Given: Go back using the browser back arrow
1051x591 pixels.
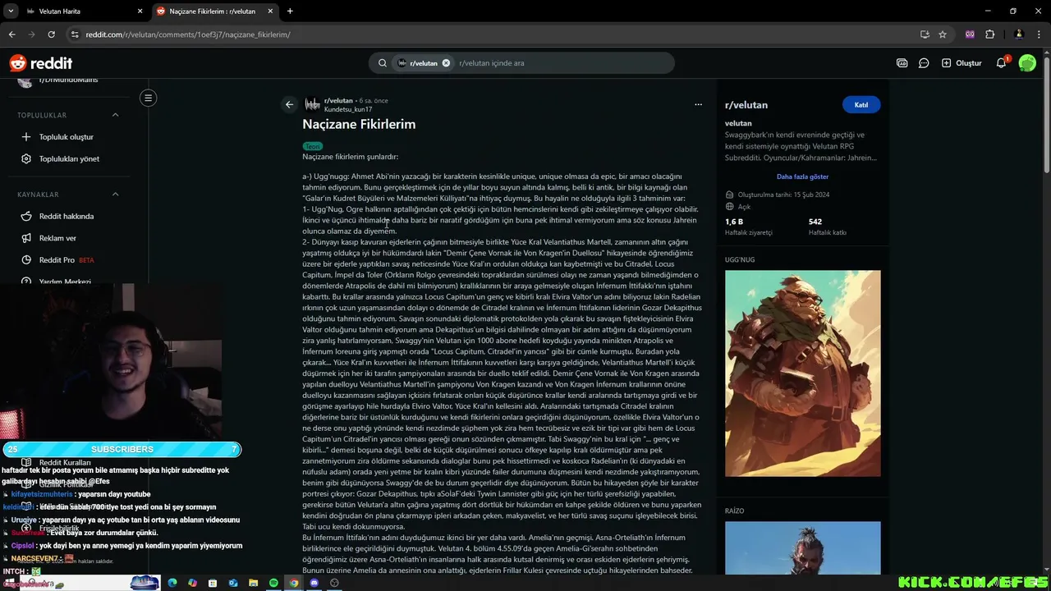Looking at the screenshot, I should point(11,34).
